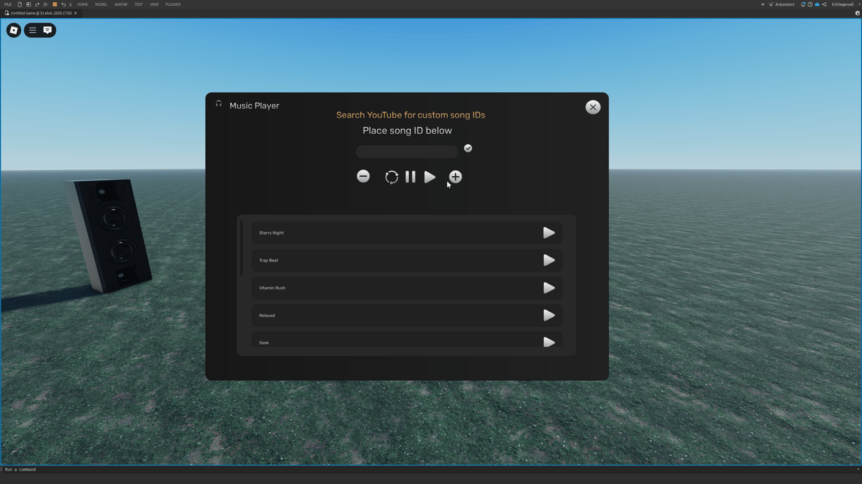Confirm the song ID with the checkmark icon
This screenshot has height=484, width=862.
(468, 148)
